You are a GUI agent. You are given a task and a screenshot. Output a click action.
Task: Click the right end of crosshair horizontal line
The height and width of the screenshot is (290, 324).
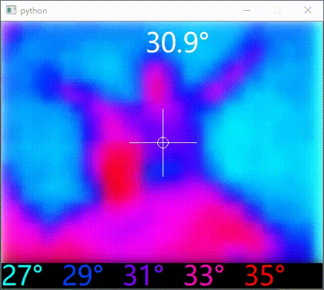pyautogui.click(x=196, y=142)
